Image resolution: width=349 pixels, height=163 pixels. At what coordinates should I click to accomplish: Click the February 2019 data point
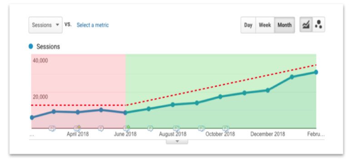[316, 72]
